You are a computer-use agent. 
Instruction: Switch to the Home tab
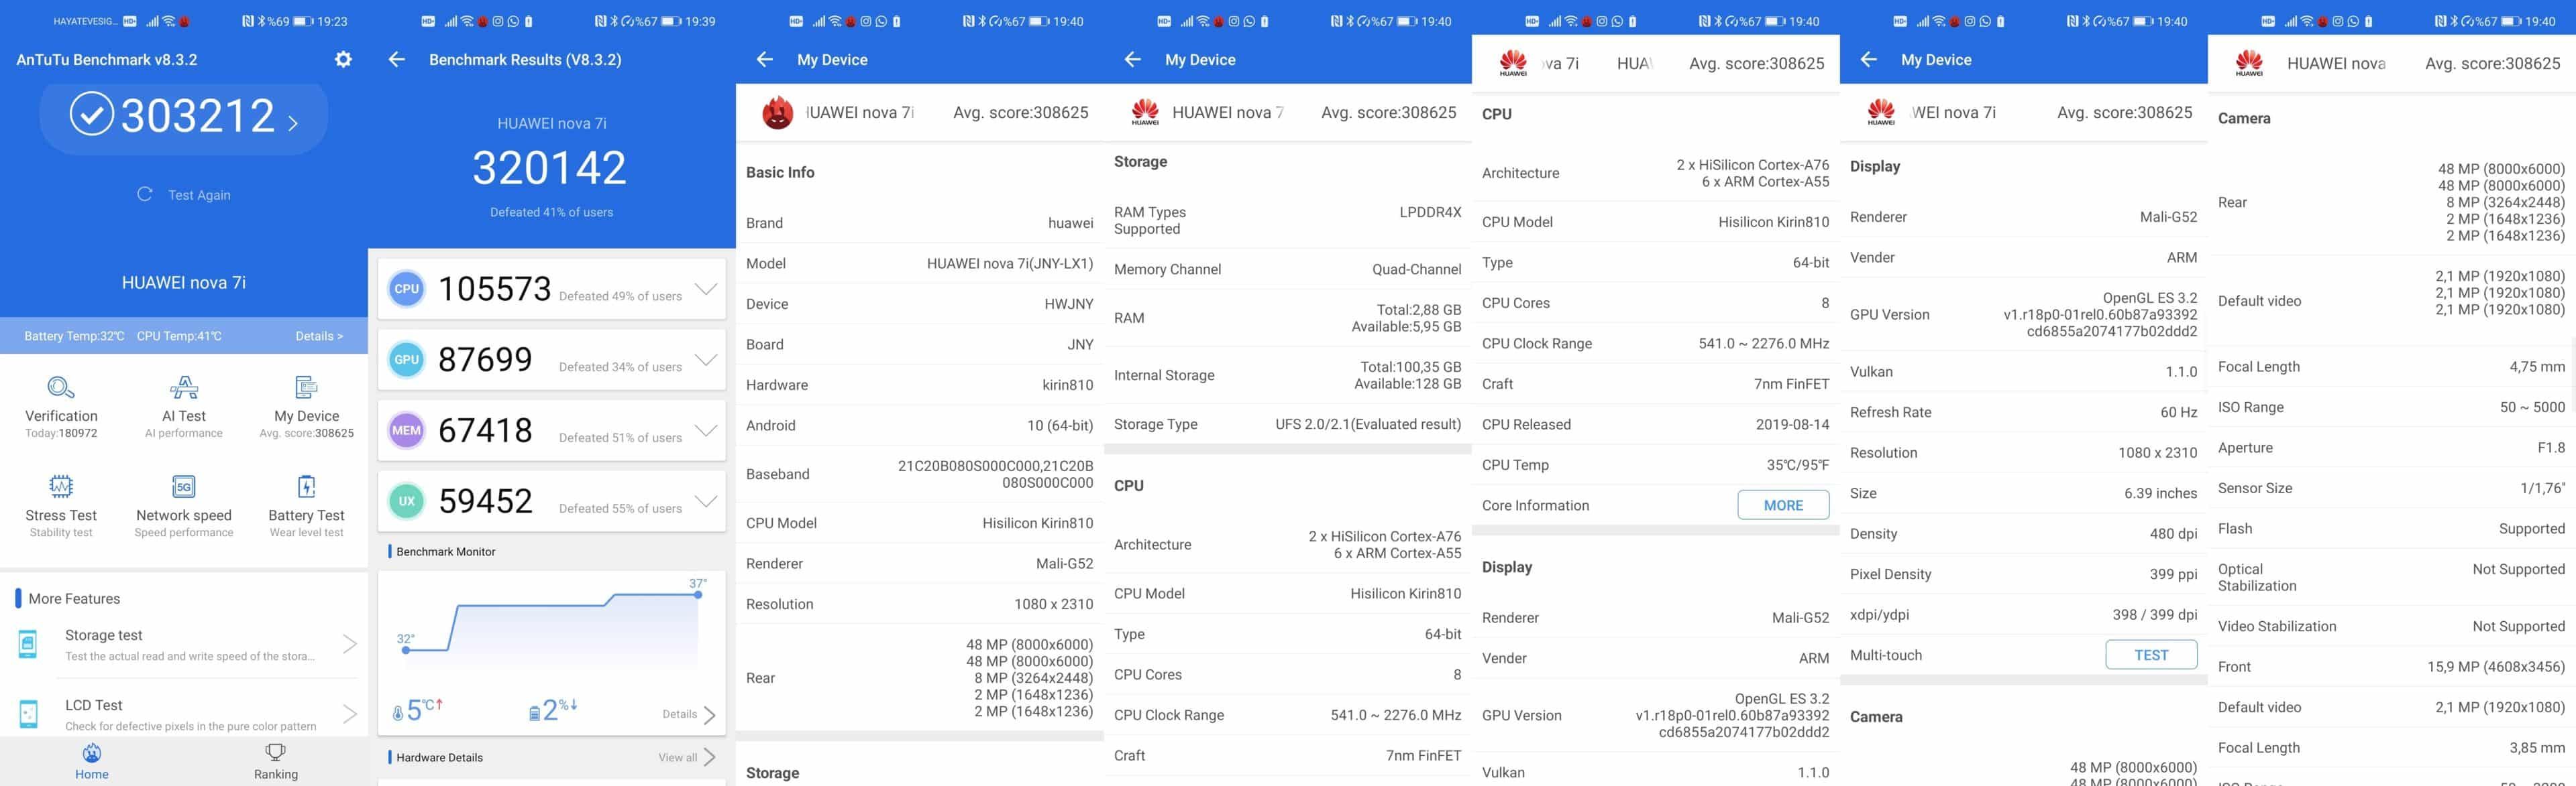pos(92,762)
